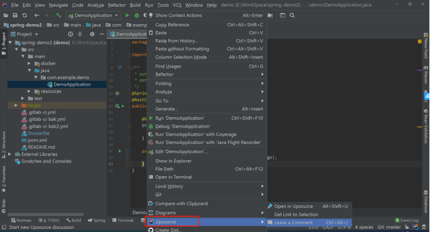
Task: Expand the target folder node
Action: [16, 105]
